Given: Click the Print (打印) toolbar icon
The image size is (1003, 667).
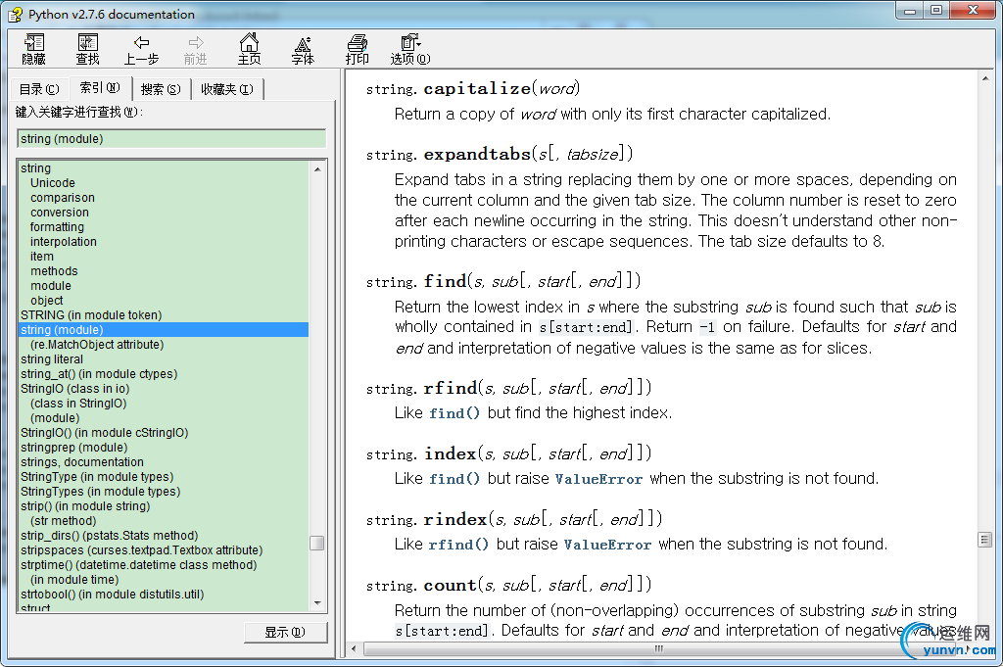Looking at the screenshot, I should (x=357, y=49).
